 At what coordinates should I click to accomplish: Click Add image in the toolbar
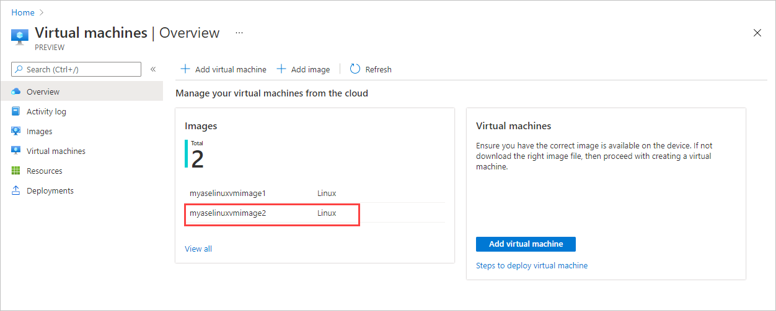pyautogui.click(x=304, y=69)
